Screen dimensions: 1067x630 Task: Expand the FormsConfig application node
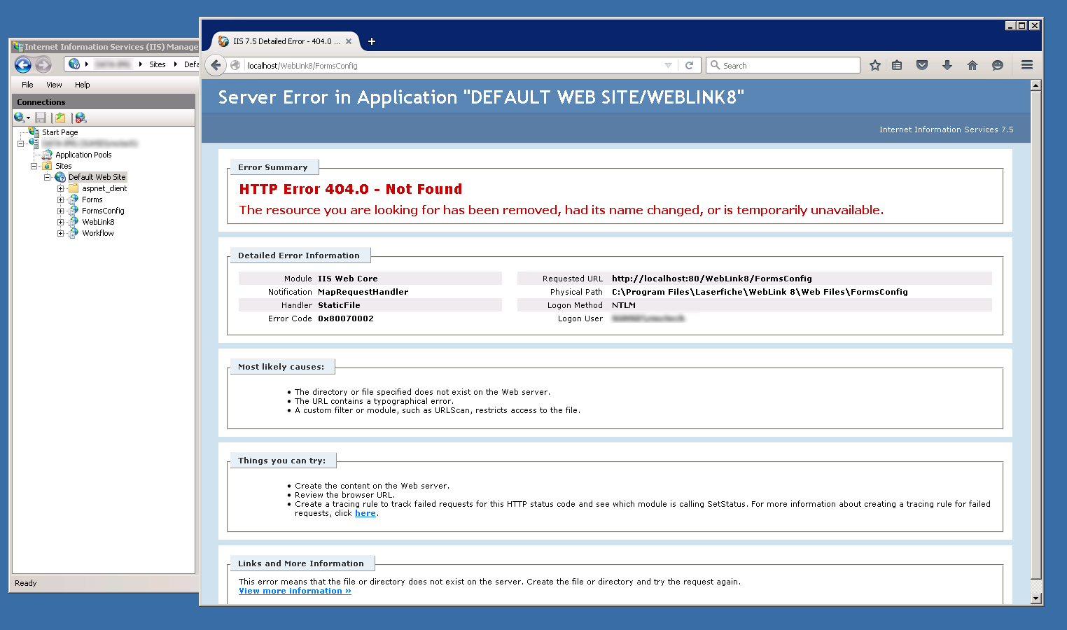point(60,211)
